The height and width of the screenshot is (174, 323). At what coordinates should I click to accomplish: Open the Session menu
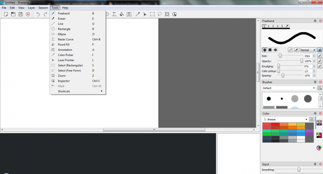tap(43, 8)
